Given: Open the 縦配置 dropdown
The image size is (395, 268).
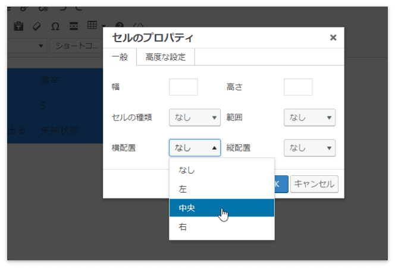Looking at the screenshot, I should [309, 148].
